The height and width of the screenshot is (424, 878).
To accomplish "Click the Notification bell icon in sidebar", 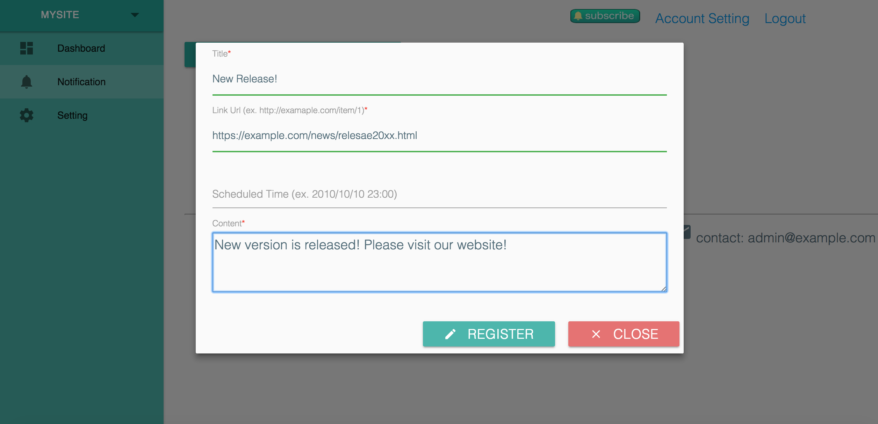I will (27, 82).
